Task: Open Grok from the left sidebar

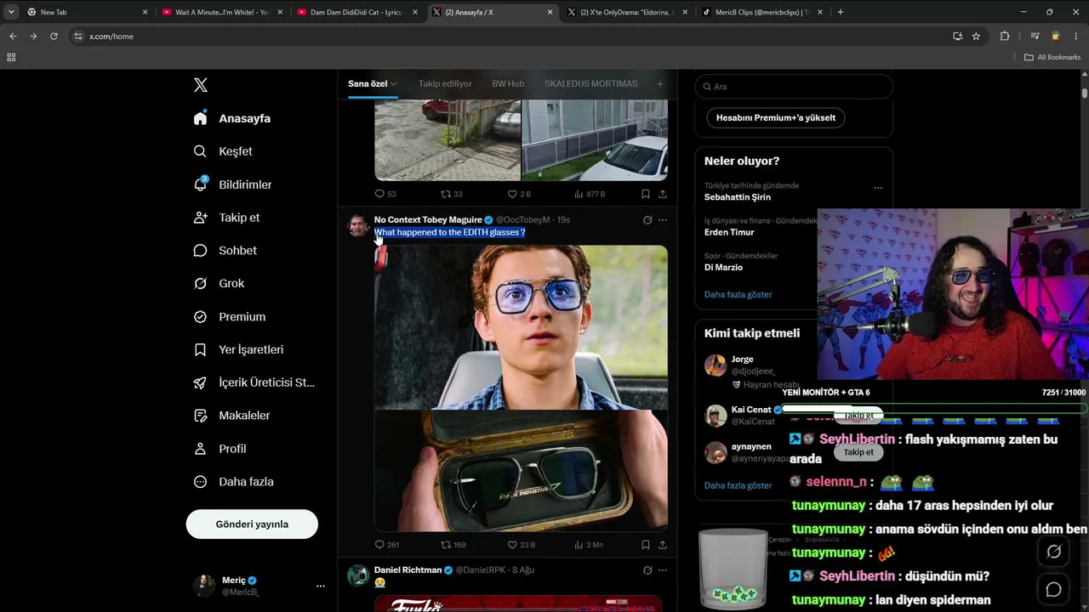Action: coord(219,284)
